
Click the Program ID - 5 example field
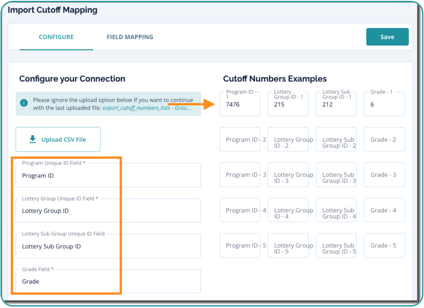coord(240,246)
